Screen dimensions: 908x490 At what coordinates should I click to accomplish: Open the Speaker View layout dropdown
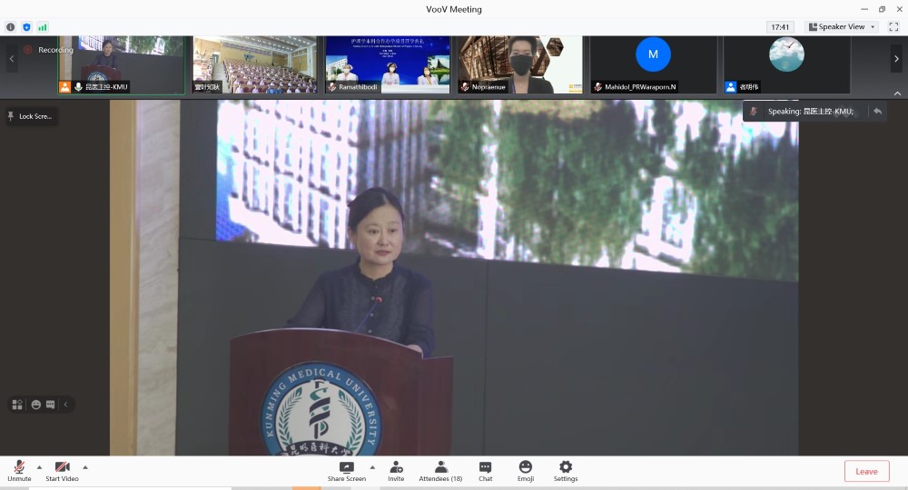[x=841, y=27]
